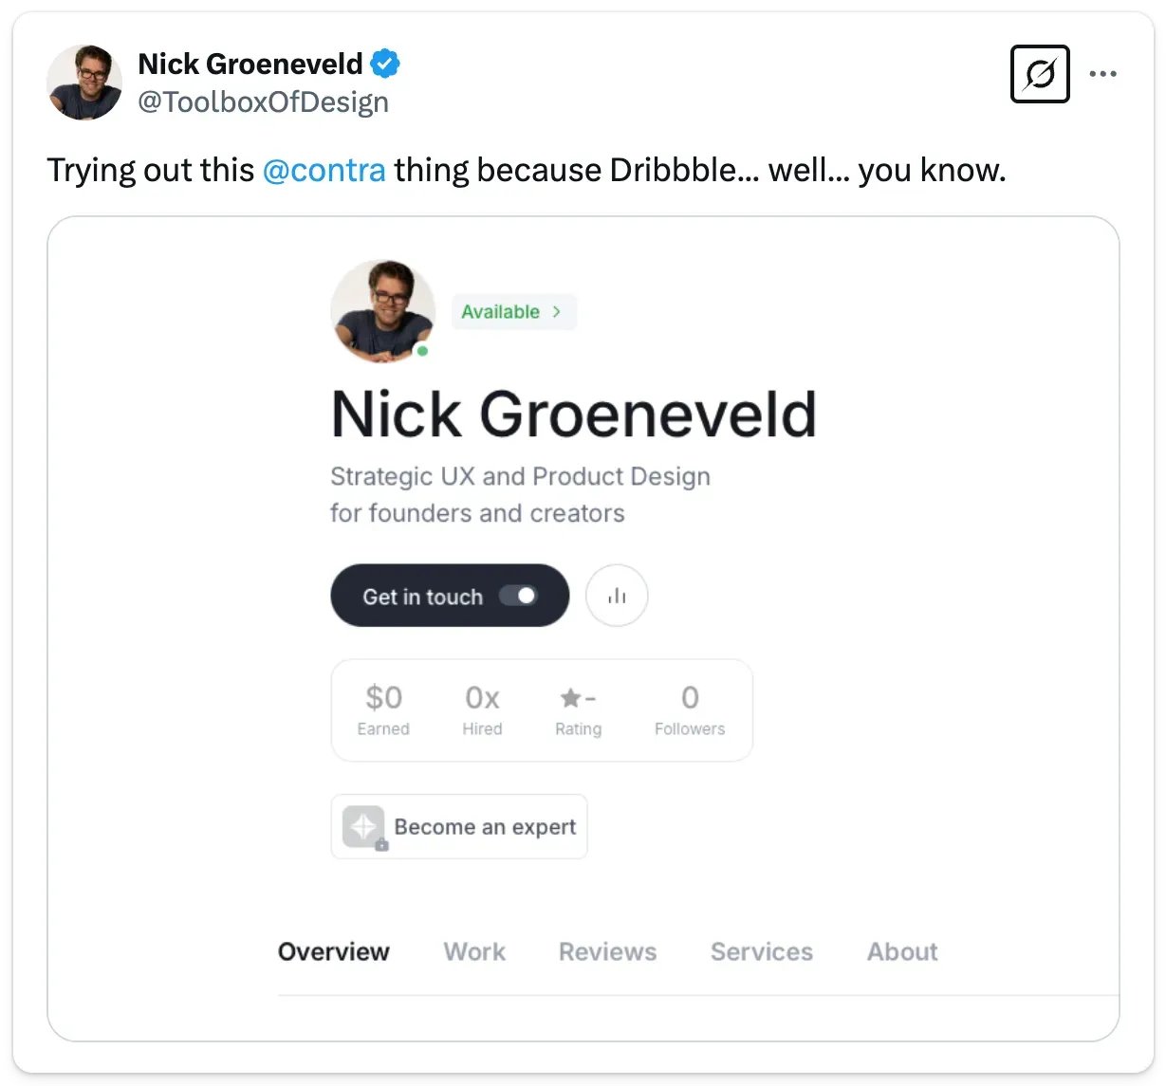The width and height of the screenshot is (1166, 1086).
Task: Open the Reviews tab
Action: click(607, 951)
